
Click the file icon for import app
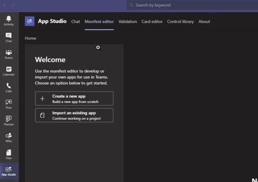(x=42, y=115)
